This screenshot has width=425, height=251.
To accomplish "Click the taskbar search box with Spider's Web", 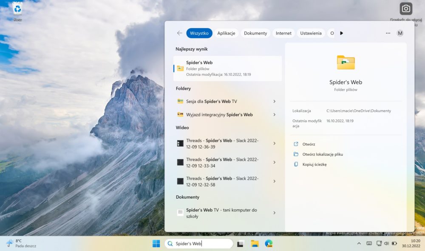I will coord(199,244).
